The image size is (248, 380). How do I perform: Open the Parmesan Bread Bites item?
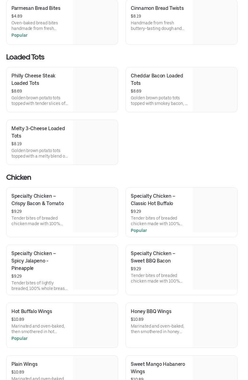tap(36, 8)
